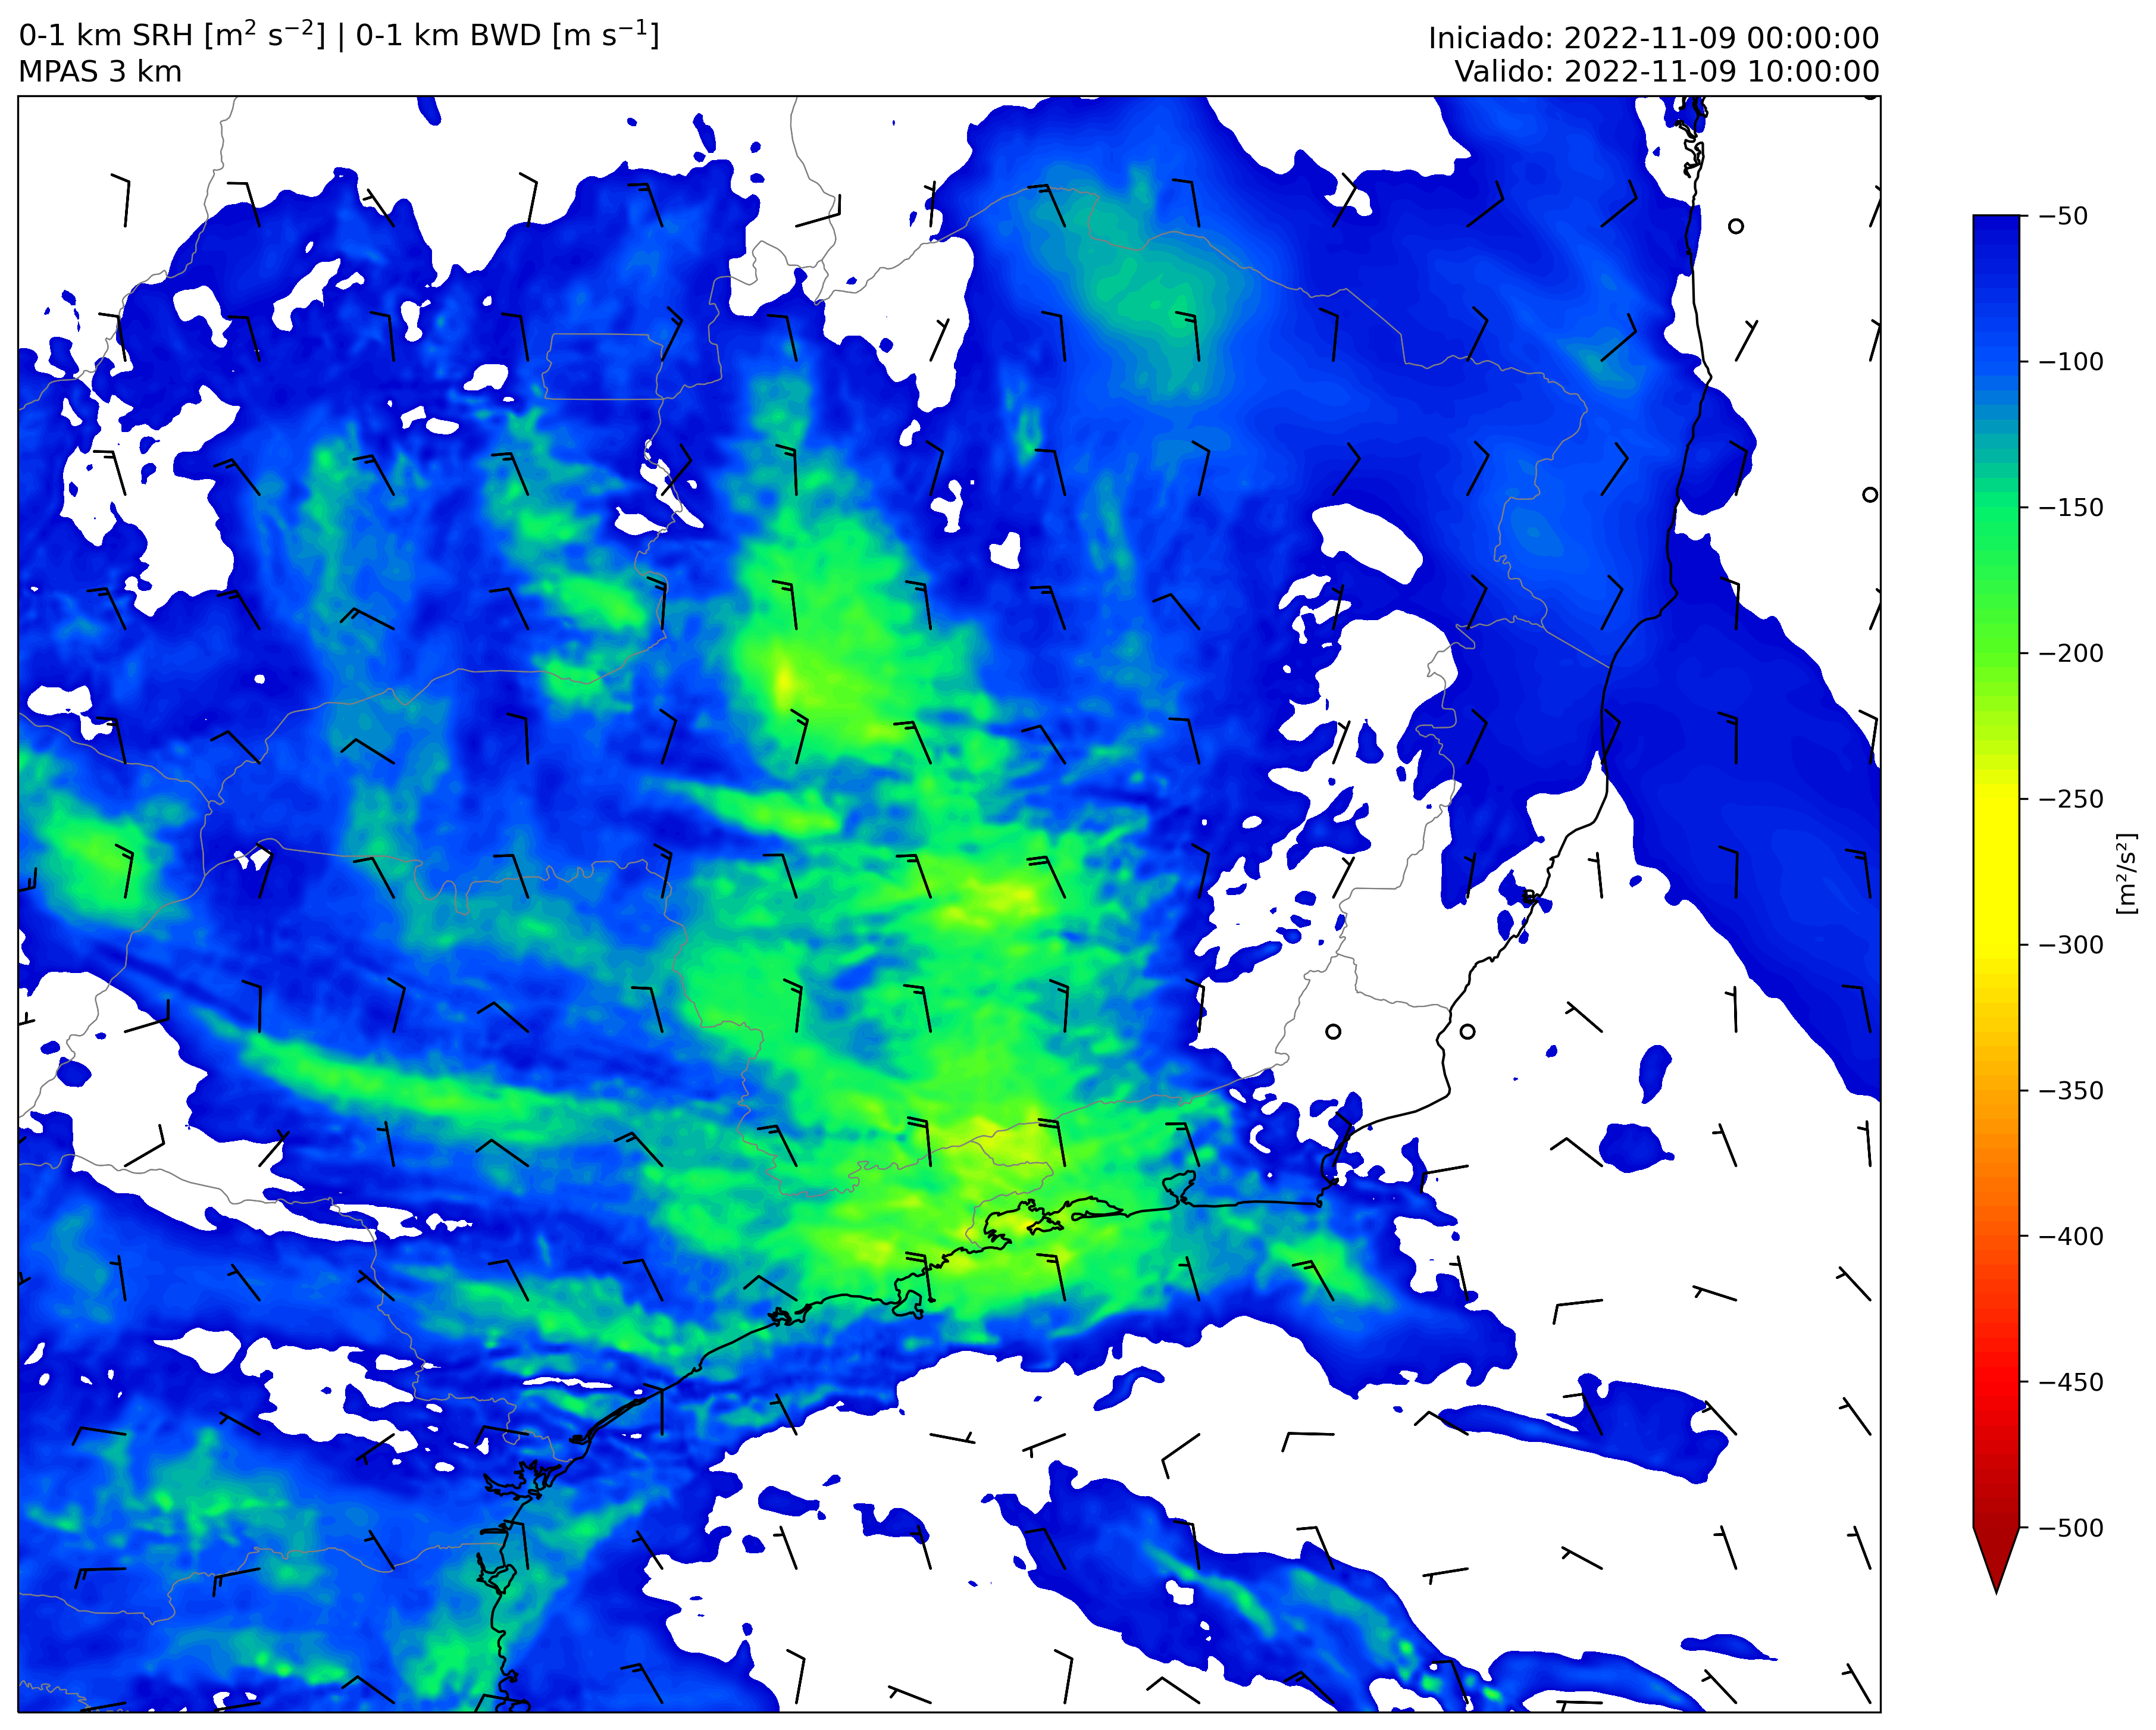Click the −200 colorbar tick label

click(x=2070, y=653)
